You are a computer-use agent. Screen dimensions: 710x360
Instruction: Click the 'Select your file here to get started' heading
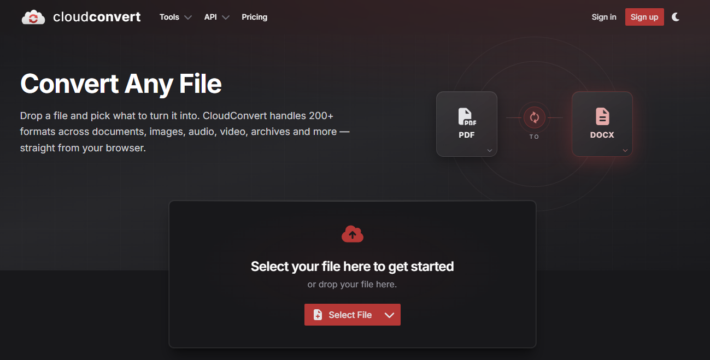pos(353,267)
